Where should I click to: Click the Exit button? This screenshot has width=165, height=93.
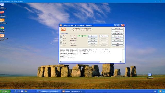118,45
